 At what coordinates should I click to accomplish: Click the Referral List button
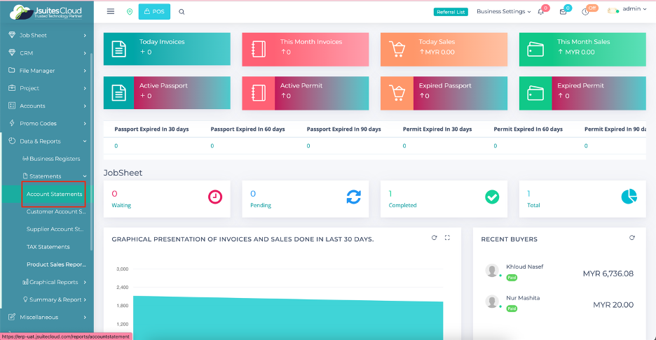point(450,12)
